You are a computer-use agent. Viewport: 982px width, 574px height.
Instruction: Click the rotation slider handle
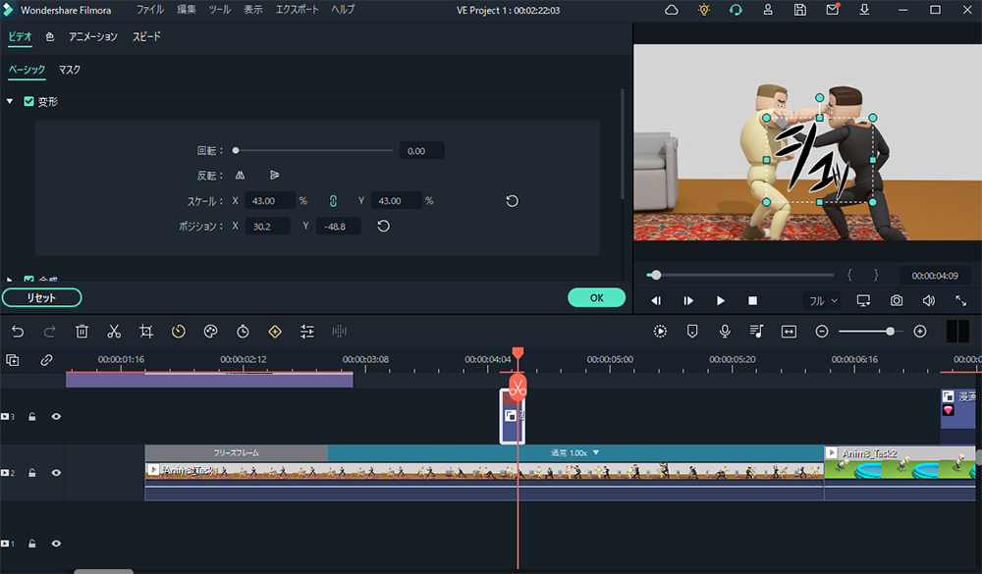(236, 151)
